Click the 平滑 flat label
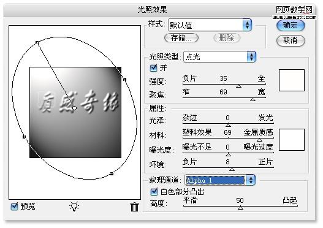This screenshot has height=228, width=323. pos(191,200)
